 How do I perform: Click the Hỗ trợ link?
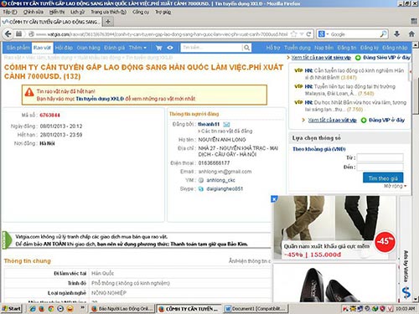[x=273, y=48]
